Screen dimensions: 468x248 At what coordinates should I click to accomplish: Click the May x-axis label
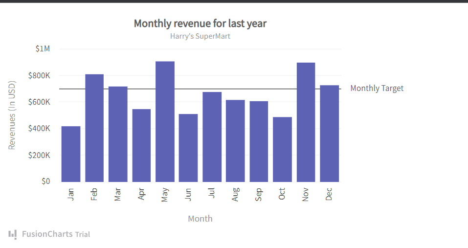pos(165,195)
